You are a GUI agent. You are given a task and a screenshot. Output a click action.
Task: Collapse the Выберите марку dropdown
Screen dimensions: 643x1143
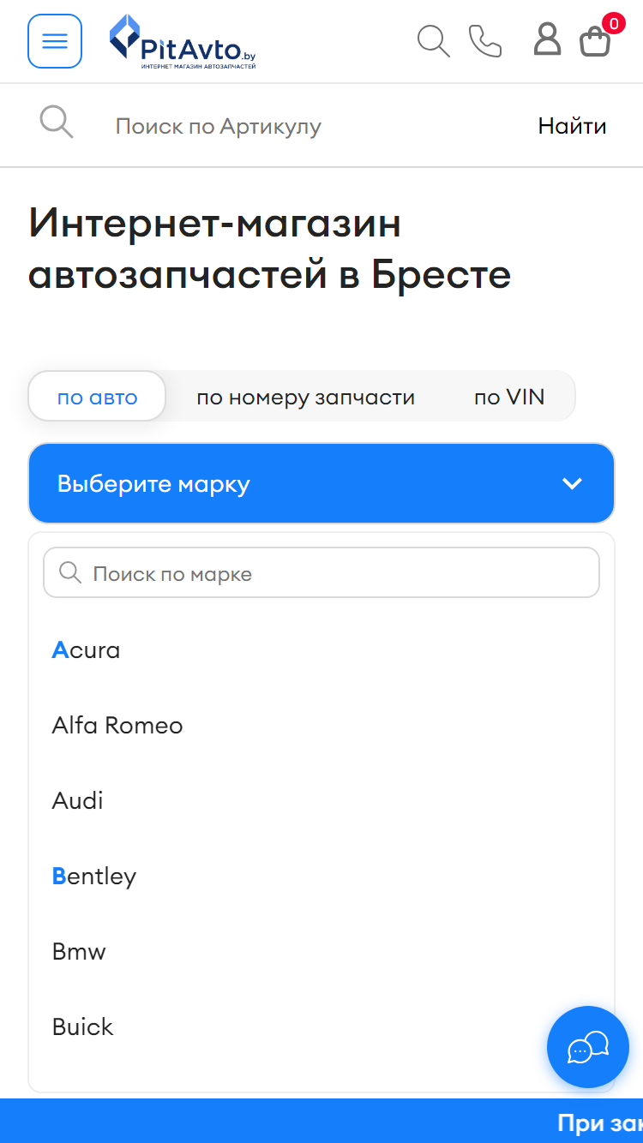coord(321,483)
